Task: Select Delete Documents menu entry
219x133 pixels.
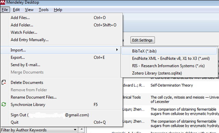Action: click(x=61, y=83)
